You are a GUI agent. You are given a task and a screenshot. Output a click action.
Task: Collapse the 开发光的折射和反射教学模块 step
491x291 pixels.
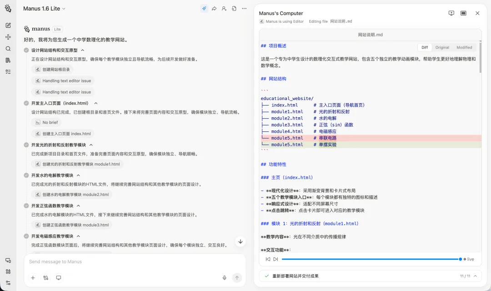pyautogui.click(x=91, y=145)
